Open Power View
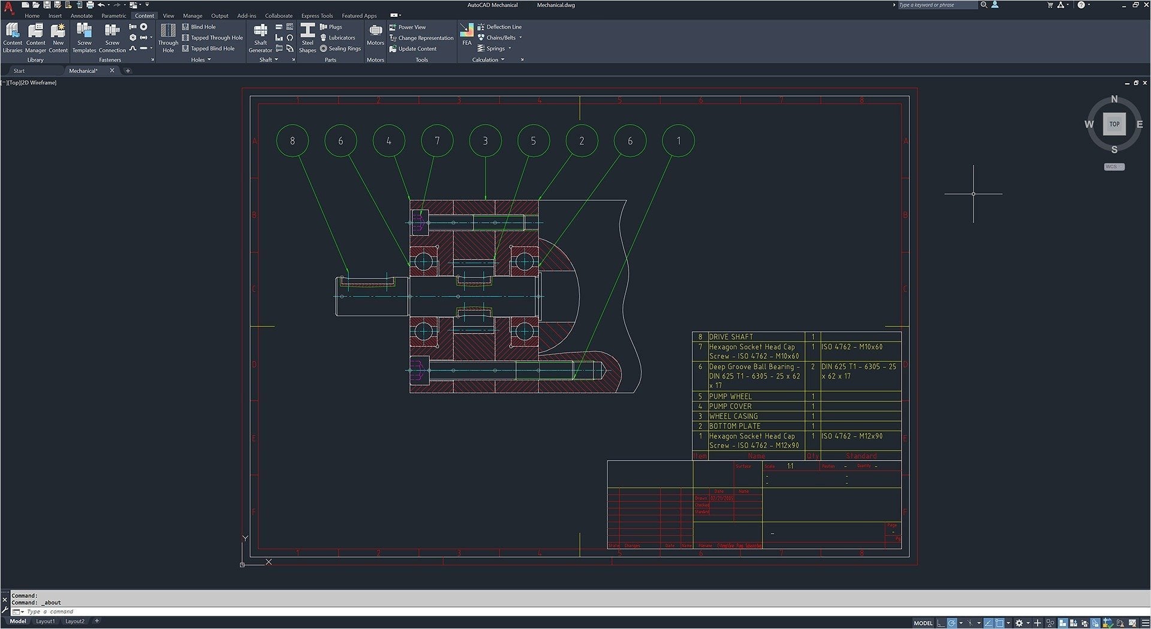 pos(408,27)
